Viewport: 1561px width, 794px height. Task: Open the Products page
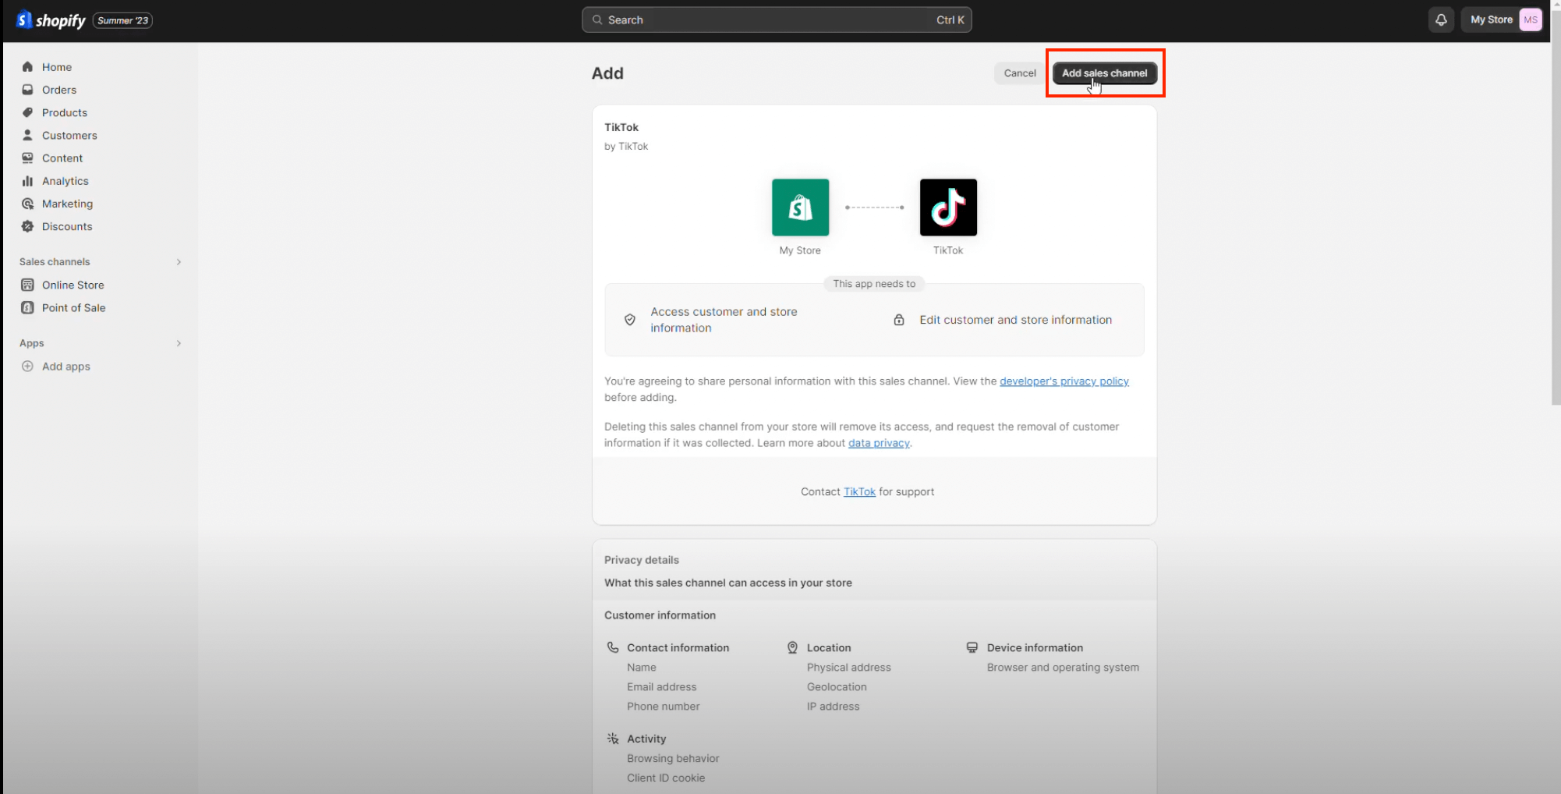pos(64,112)
